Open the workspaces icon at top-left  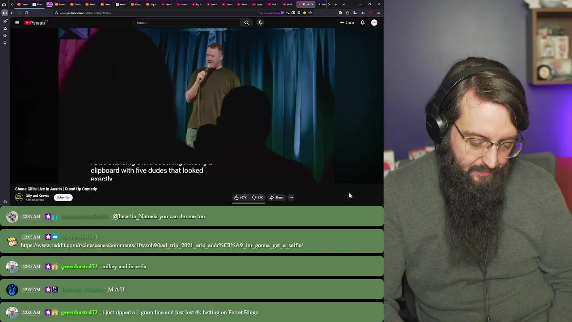tap(5, 4)
